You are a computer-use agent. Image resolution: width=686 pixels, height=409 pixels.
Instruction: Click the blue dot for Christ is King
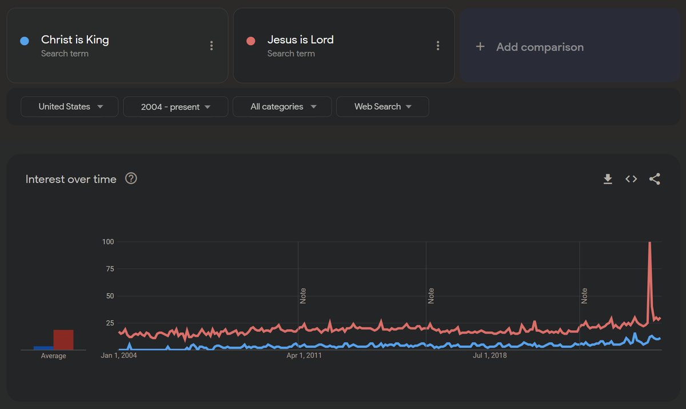pyautogui.click(x=24, y=41)
